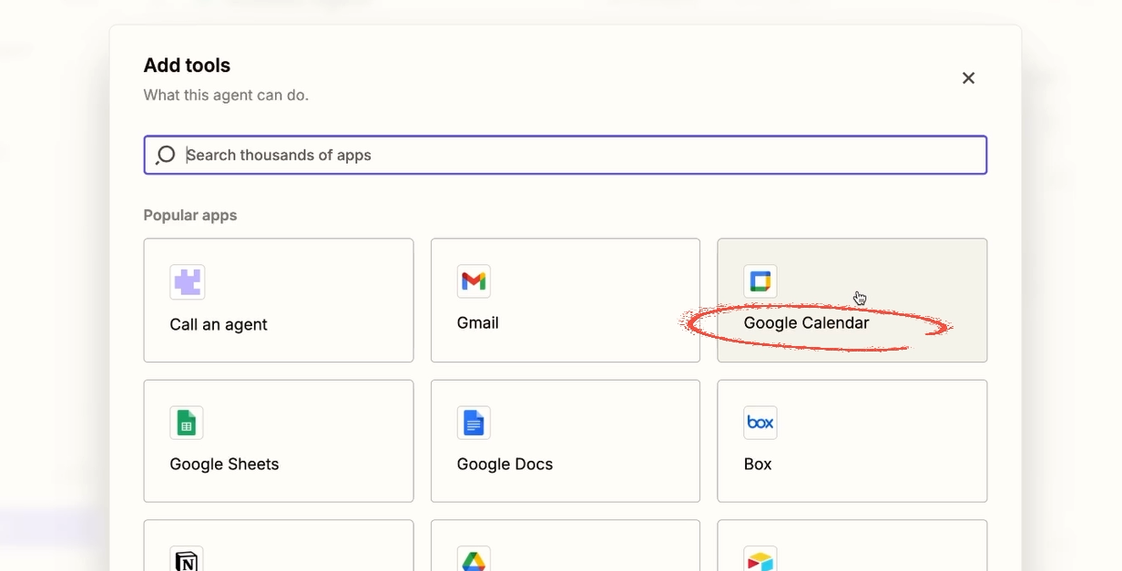This screenshot has width=1122, height=571.
Task: Open the Google Sheets tool icon
Action: click(x=186, y=423)
